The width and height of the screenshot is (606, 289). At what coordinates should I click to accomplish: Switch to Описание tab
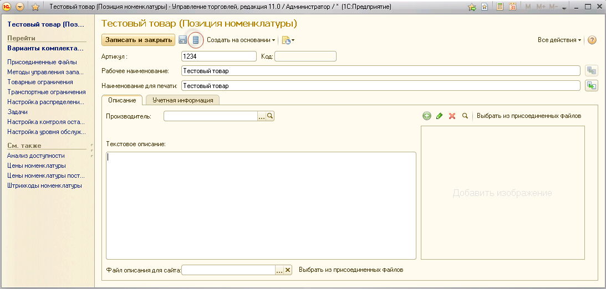click(122, 100)
